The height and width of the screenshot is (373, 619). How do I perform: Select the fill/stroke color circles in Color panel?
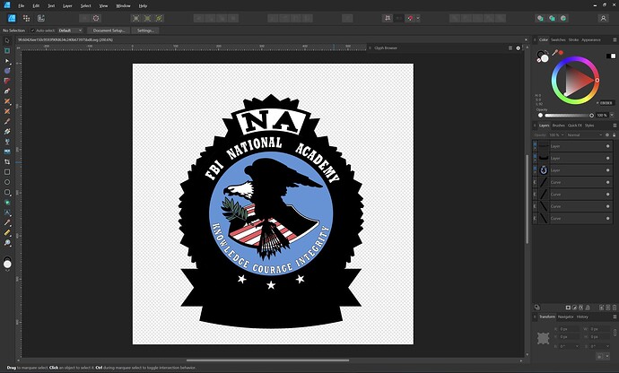[x=543, y=56]
